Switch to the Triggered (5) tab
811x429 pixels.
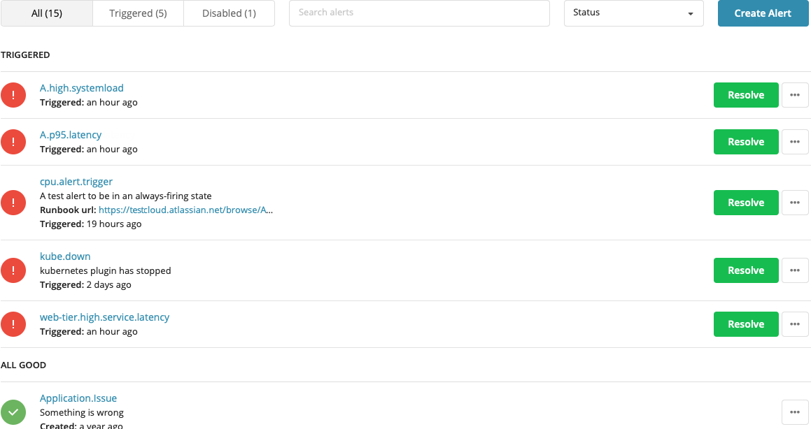pos(138,13)
